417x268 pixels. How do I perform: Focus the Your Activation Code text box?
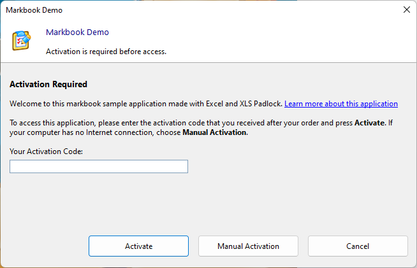point(99,167)
